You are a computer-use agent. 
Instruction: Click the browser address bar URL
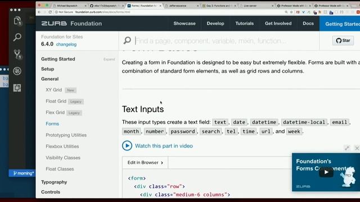(x=102, y=12)
